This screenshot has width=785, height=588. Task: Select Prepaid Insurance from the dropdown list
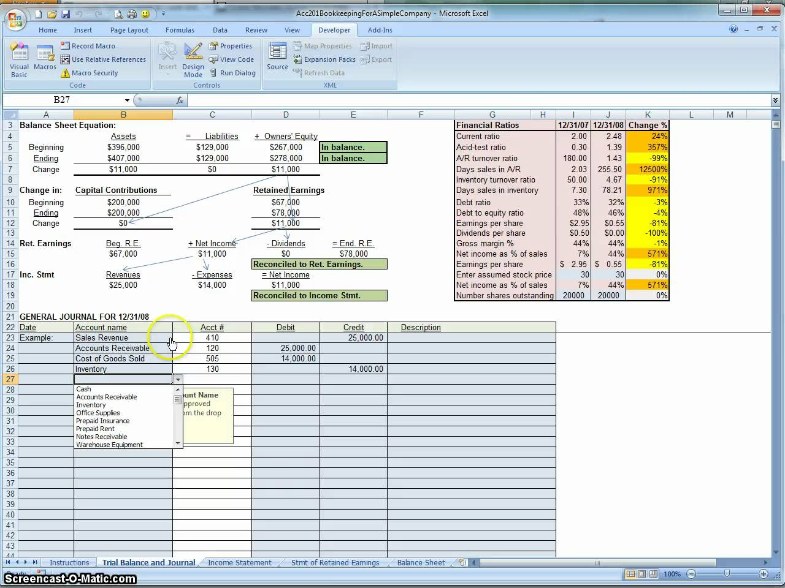coord(102,421)
